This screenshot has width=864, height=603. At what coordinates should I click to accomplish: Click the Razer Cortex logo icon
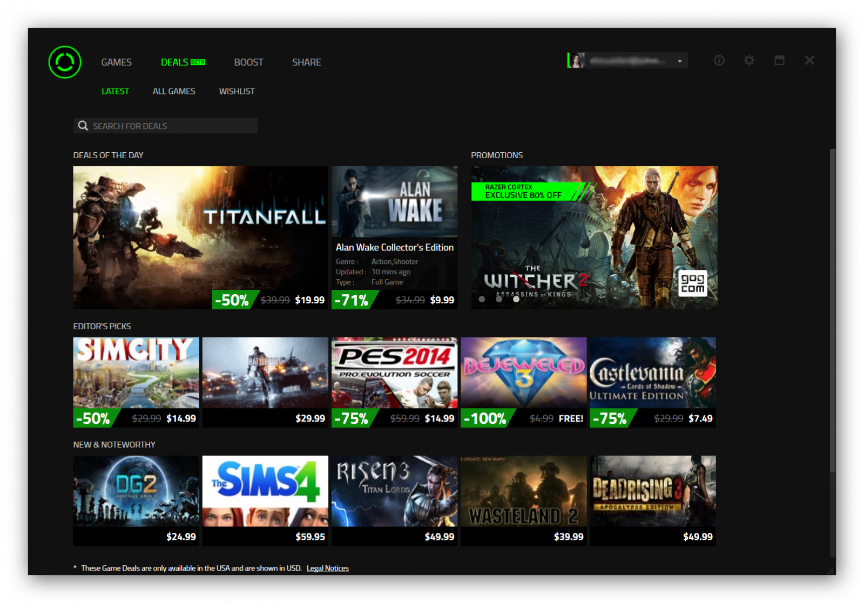[65, 62]
